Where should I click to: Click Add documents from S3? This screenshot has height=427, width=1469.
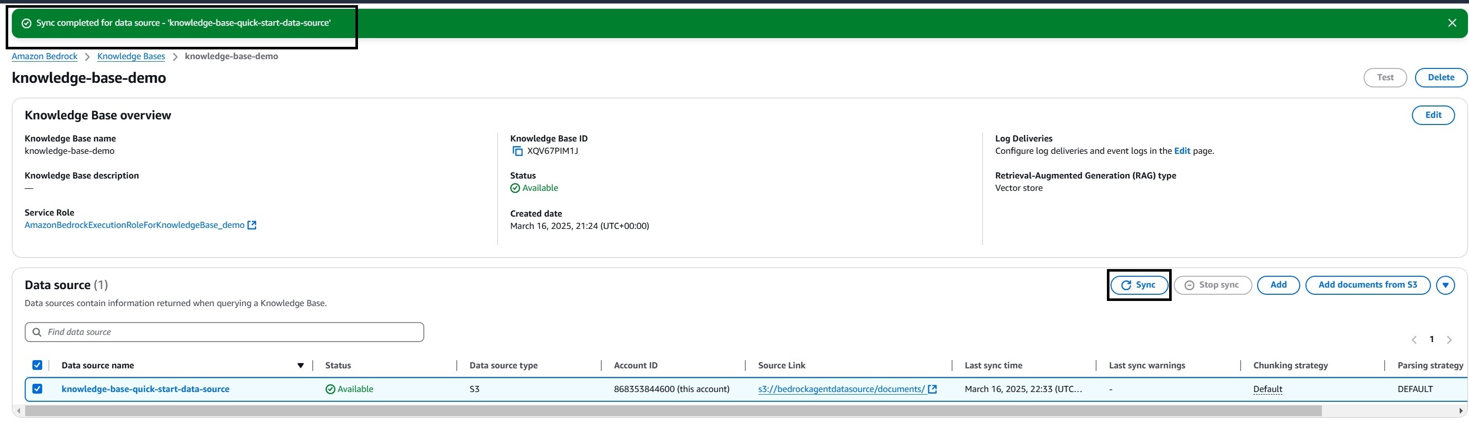click(1368, 285)
